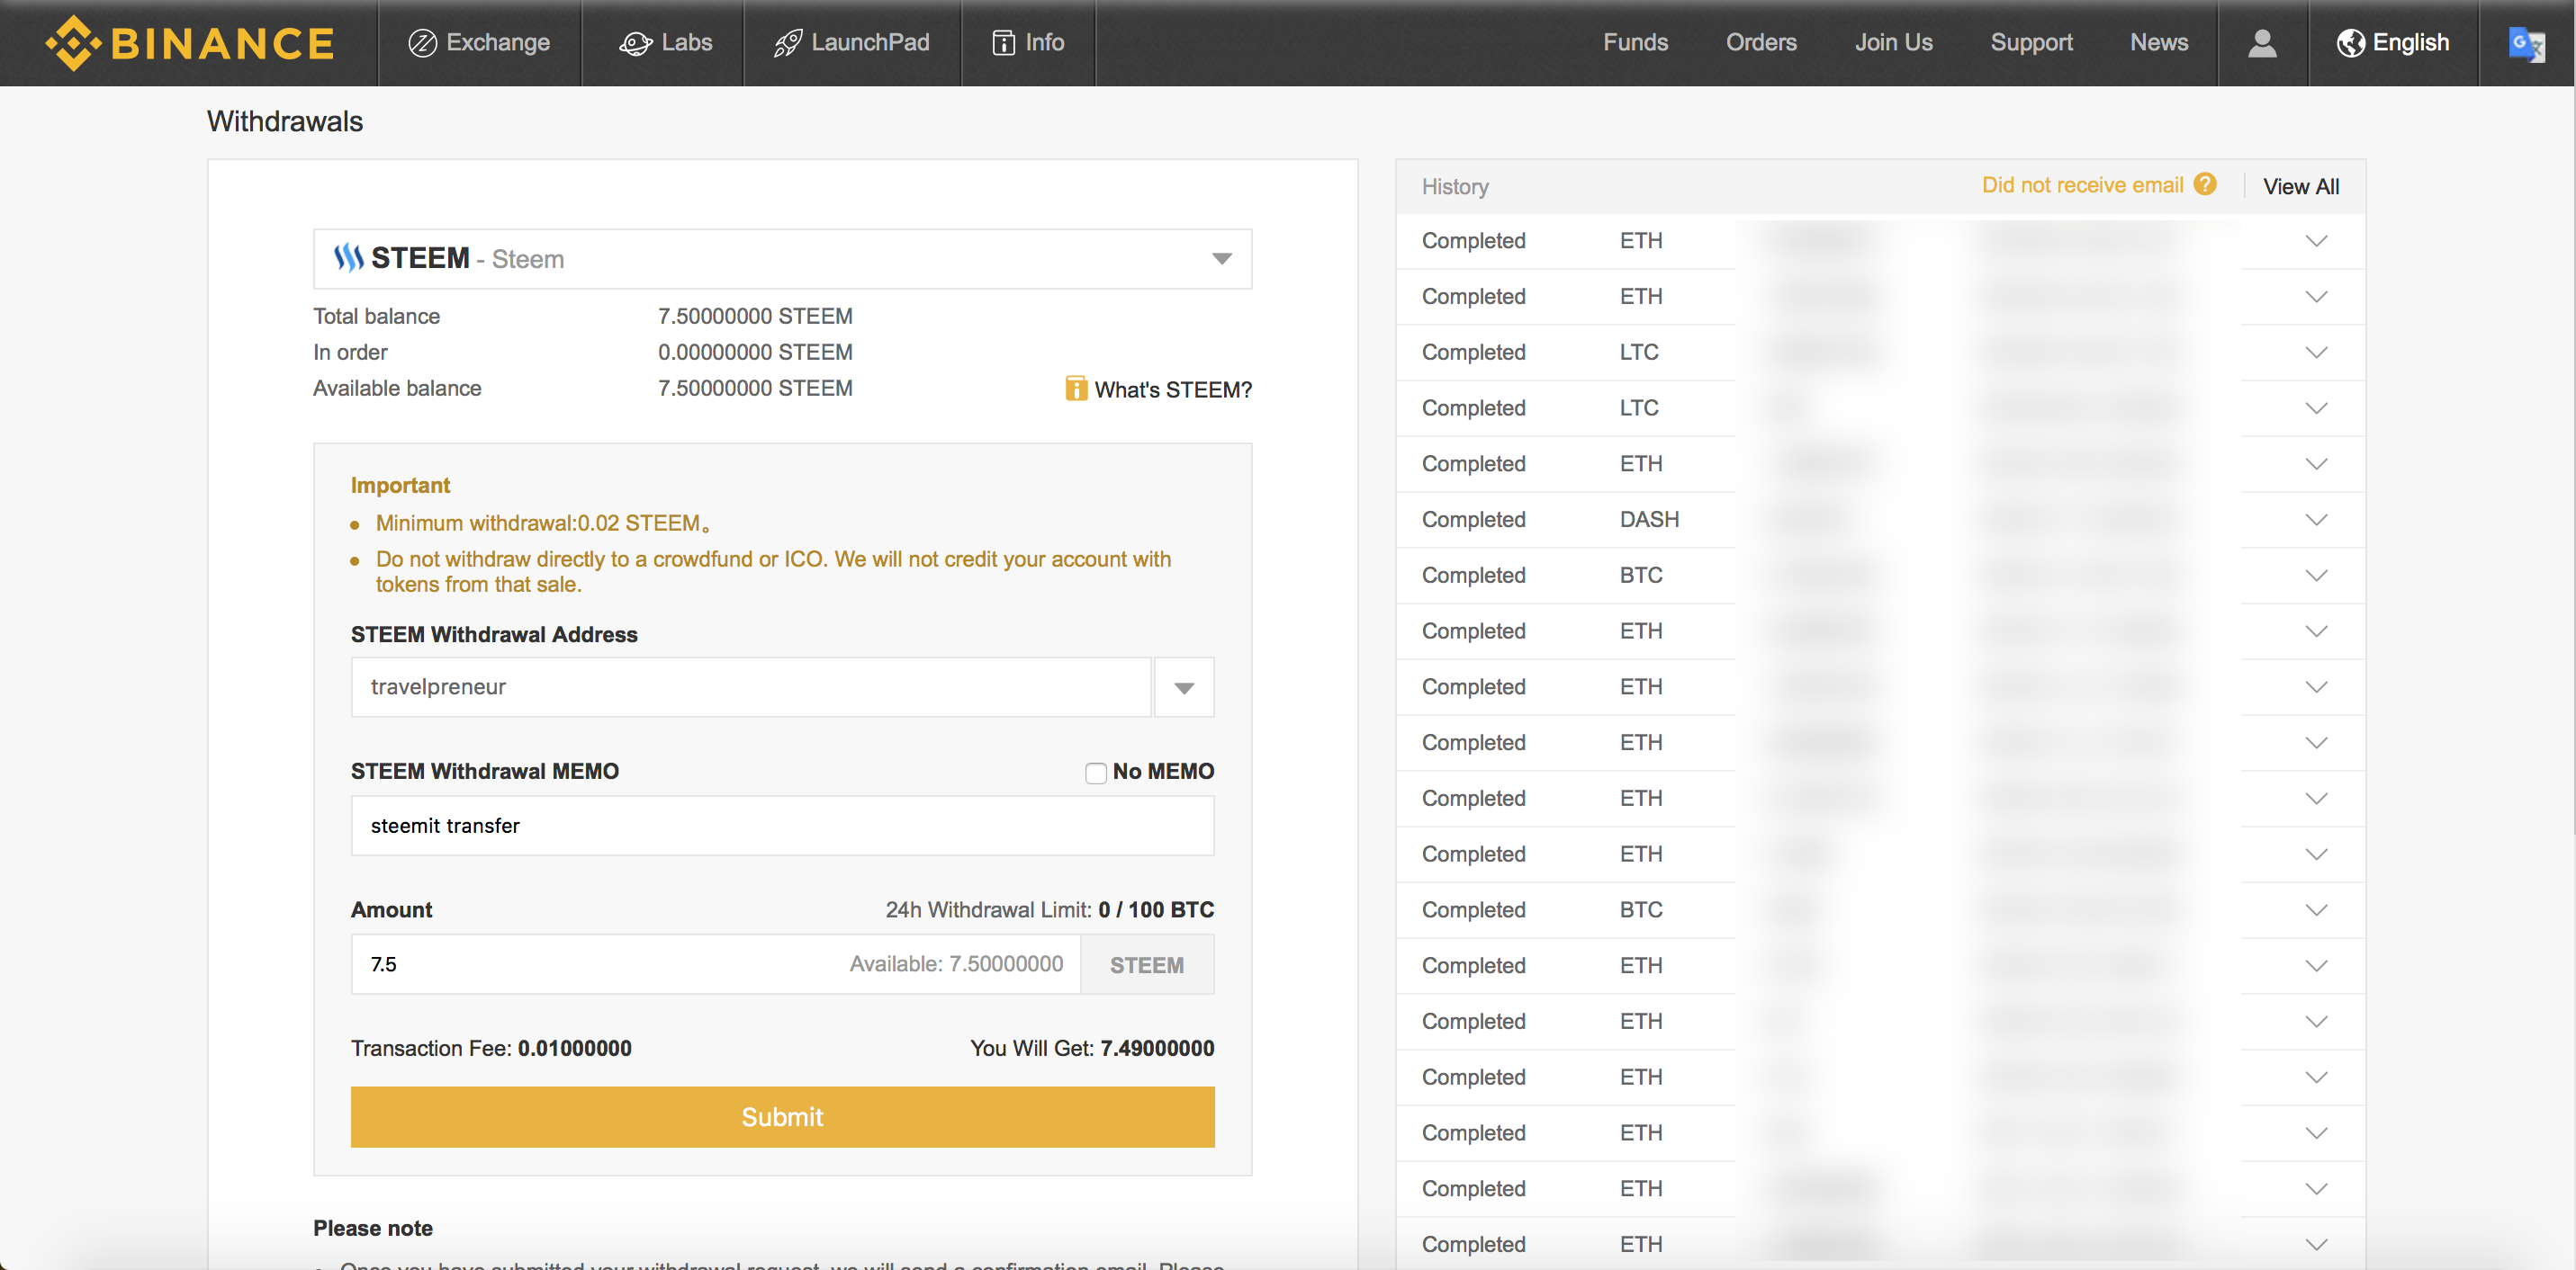Go to the Funds menu
The image size is (2576, 1270).
[1635, 43]
